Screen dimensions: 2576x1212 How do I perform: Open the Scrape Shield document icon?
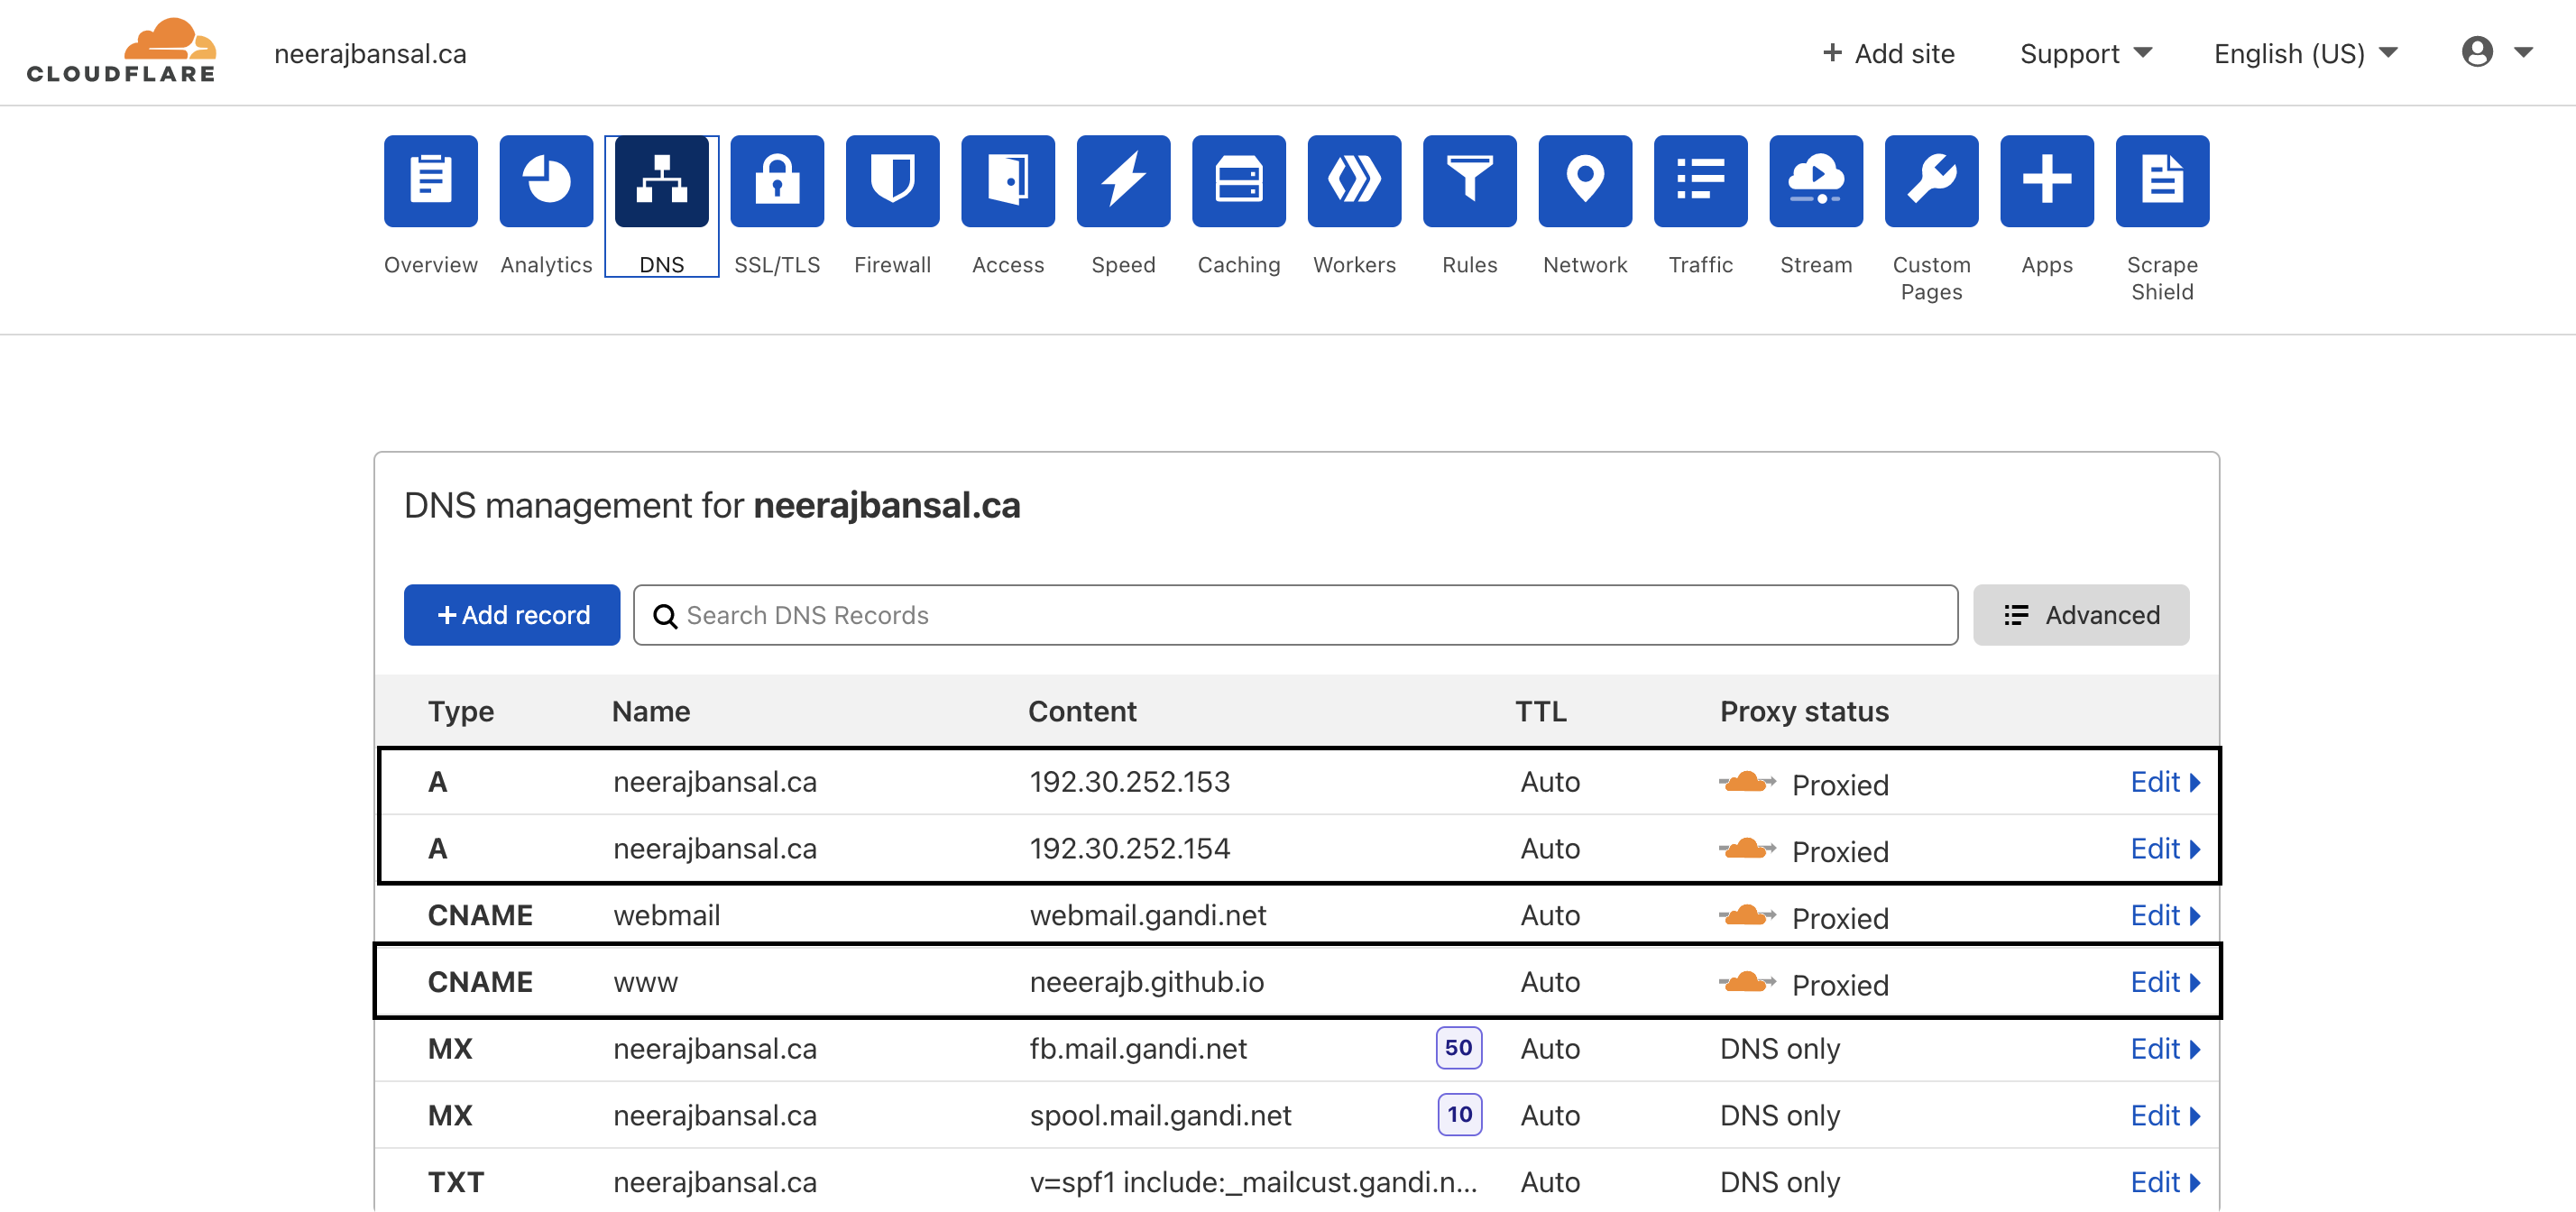coord(2163,181)
